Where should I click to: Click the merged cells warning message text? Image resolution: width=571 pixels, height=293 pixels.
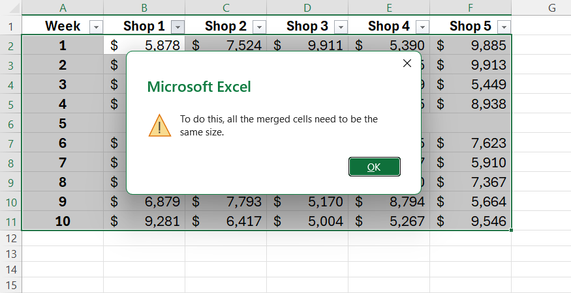279,126
